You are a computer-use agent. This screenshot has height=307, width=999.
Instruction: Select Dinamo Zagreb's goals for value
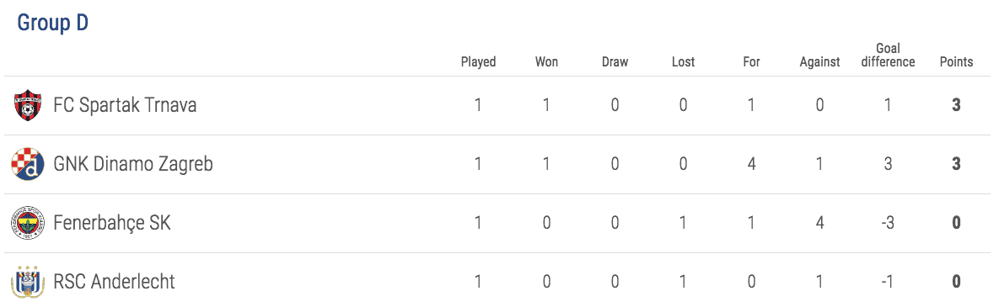(x=751, y=164)
